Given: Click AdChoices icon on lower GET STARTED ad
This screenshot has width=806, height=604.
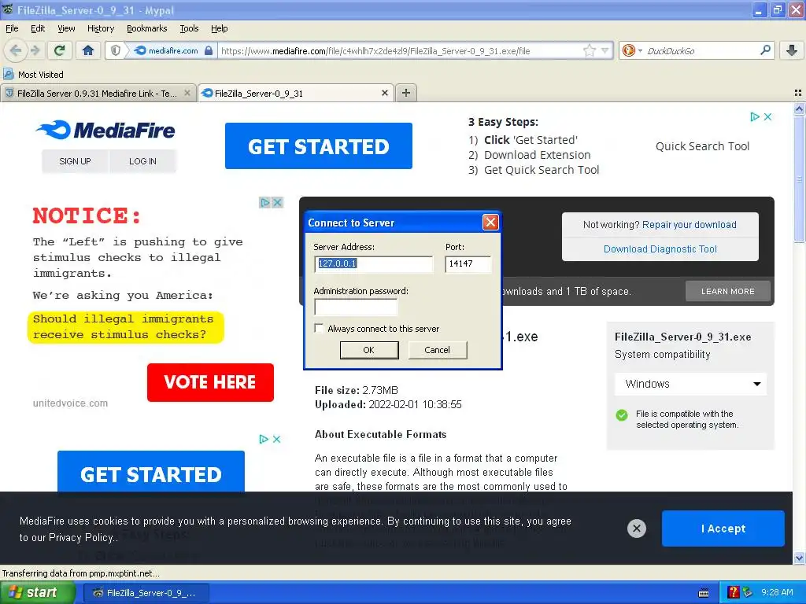Looking at the screenshot, I should (264, 439).
